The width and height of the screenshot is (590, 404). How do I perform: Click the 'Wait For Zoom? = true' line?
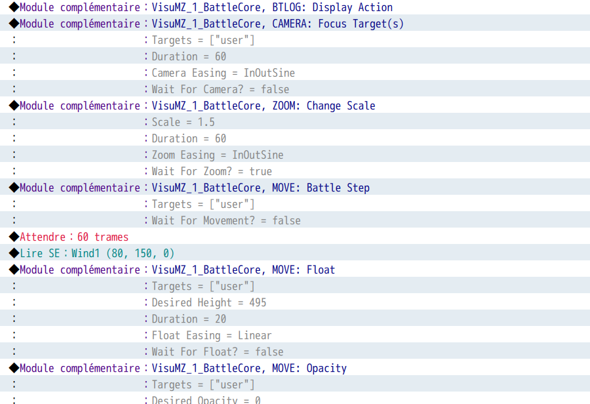pyautogui.click(x=212, y=171)
